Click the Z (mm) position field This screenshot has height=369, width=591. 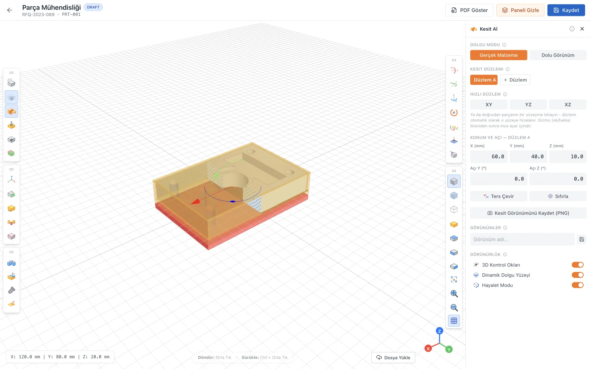[568, 156]
